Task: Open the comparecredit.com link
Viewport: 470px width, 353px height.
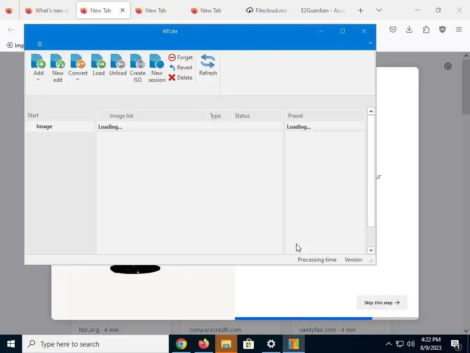Action: click(x=215, y=330)
